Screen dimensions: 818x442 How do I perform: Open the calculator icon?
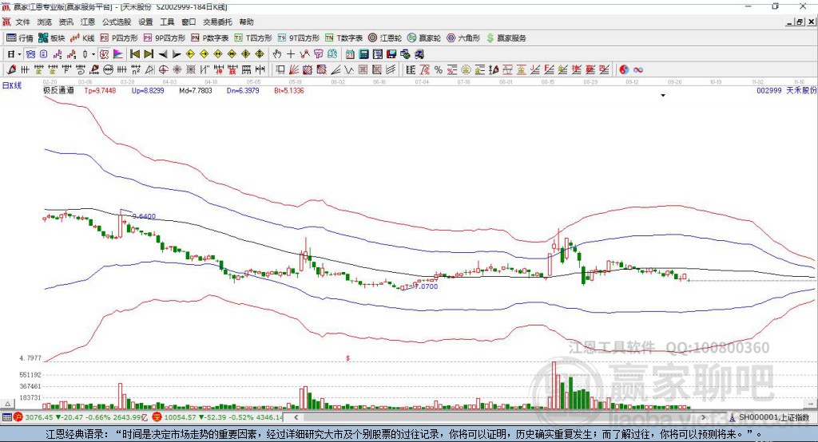pos(363,54)
